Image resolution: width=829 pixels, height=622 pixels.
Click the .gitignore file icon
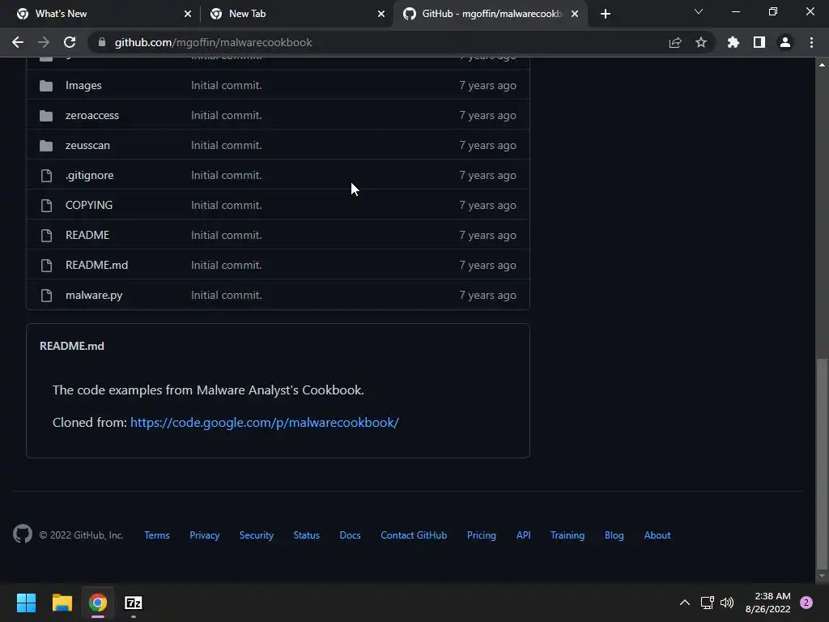[46, 176]
